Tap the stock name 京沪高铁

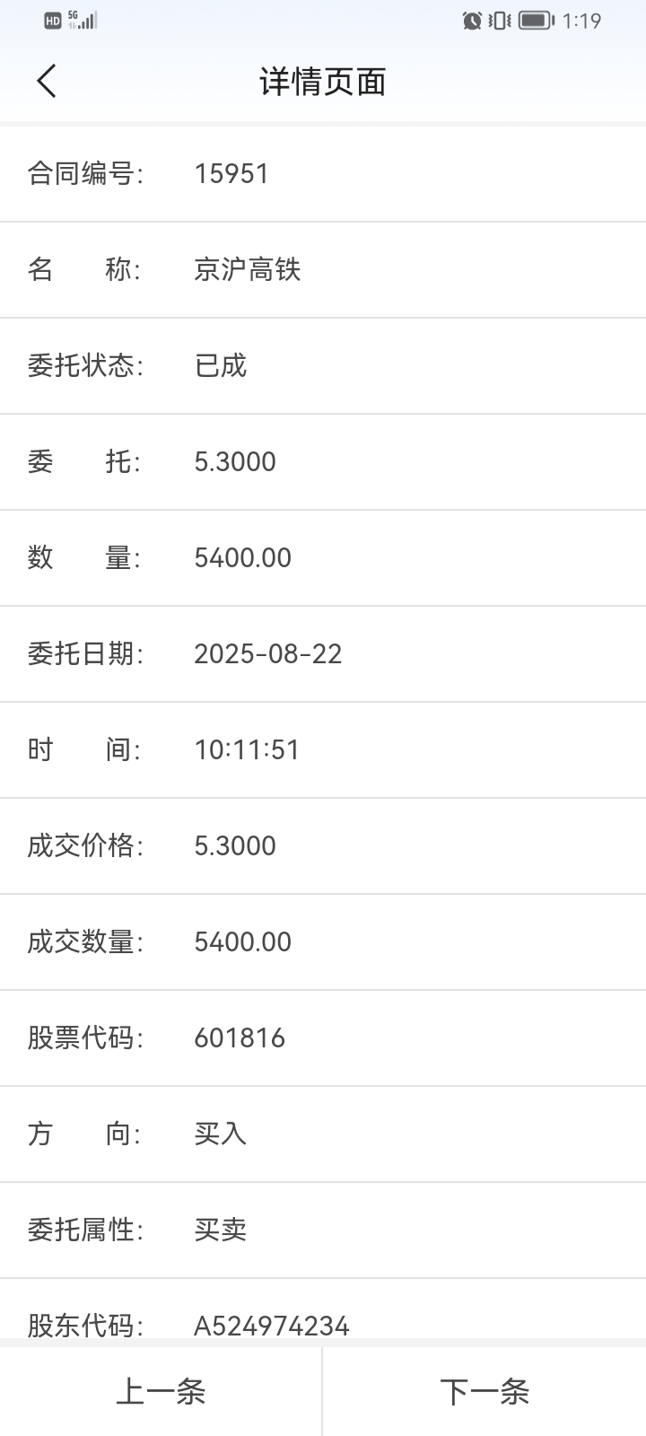pos(248,269)
